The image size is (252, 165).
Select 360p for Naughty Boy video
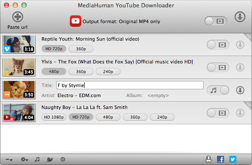[x=135, y=117]
